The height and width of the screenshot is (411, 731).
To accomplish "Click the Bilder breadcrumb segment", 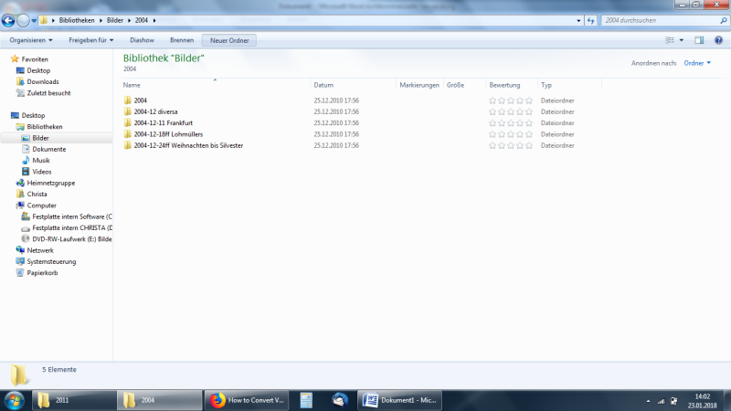I will point(115,20).
